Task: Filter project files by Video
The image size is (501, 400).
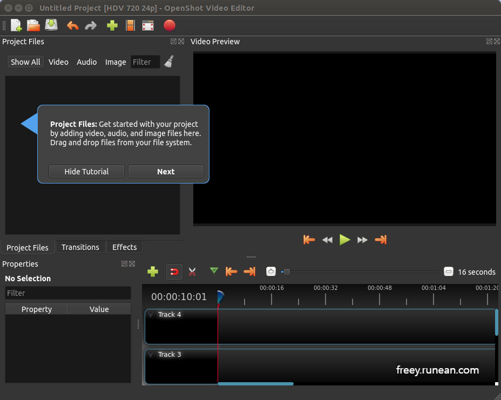Action: [58, 62]
